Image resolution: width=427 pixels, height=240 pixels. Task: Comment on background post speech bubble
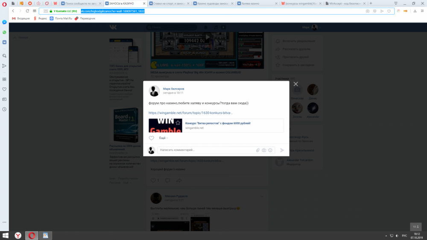point(167,180)
